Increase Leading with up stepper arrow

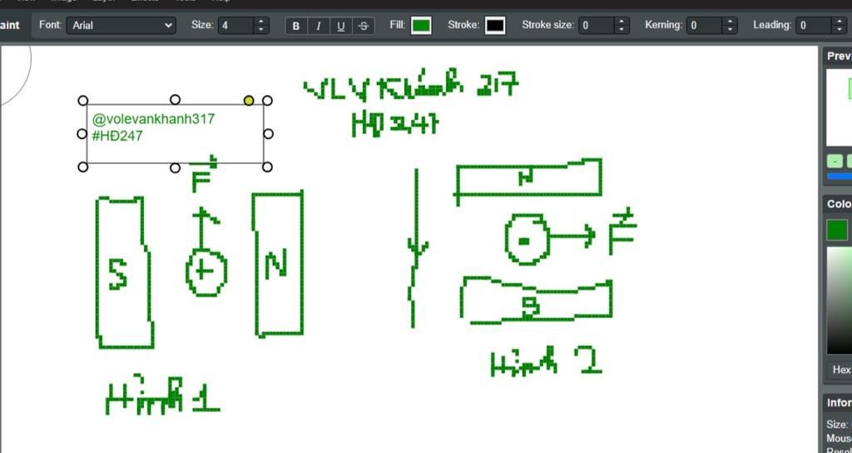[839, 21]
